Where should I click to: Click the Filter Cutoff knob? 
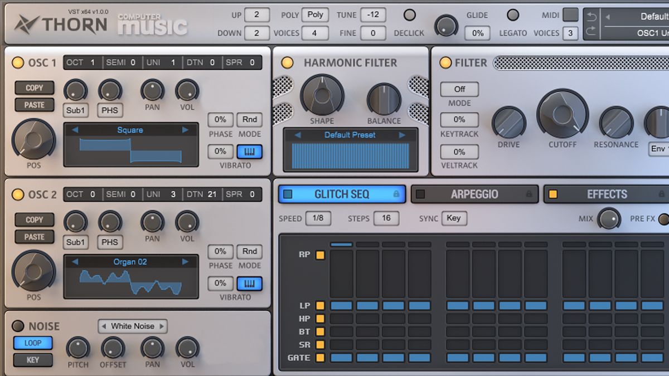562,114
